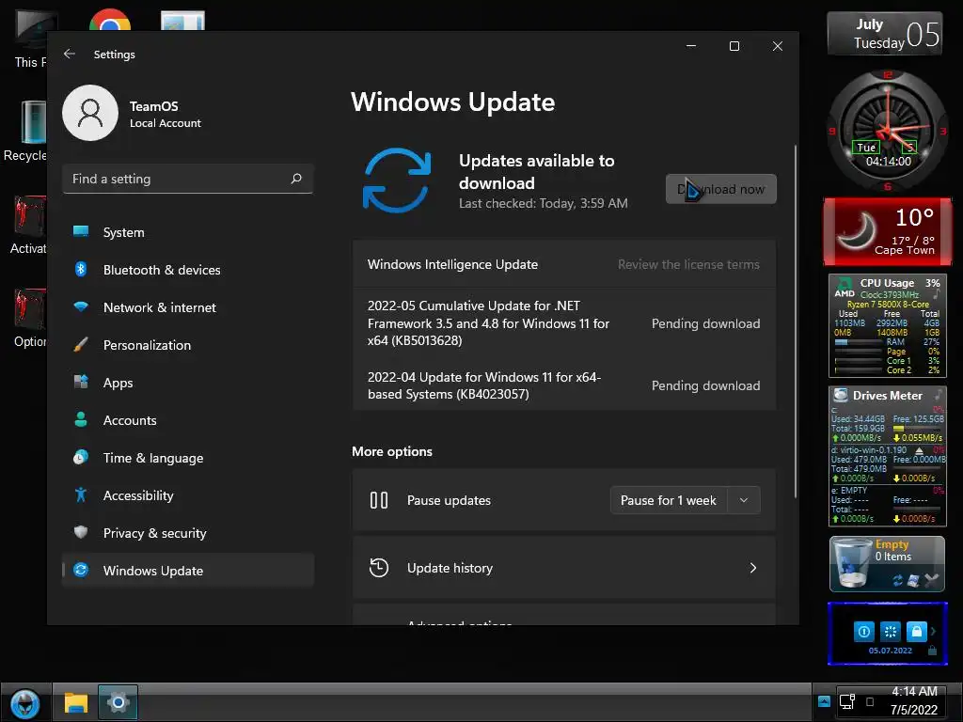
Task: Open Apps settings
Action: coord(188,383)
